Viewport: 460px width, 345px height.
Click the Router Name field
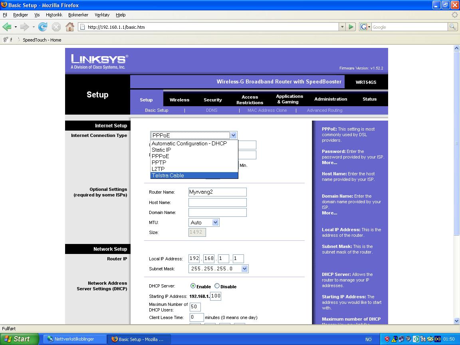click(x=217, y=192)
